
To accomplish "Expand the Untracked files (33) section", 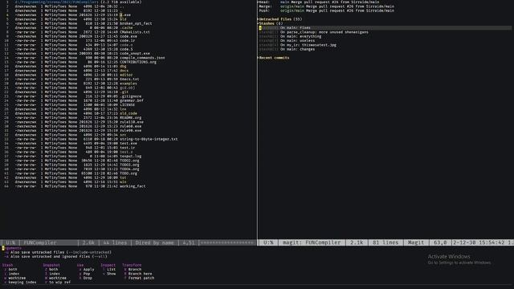I will 280,19.
